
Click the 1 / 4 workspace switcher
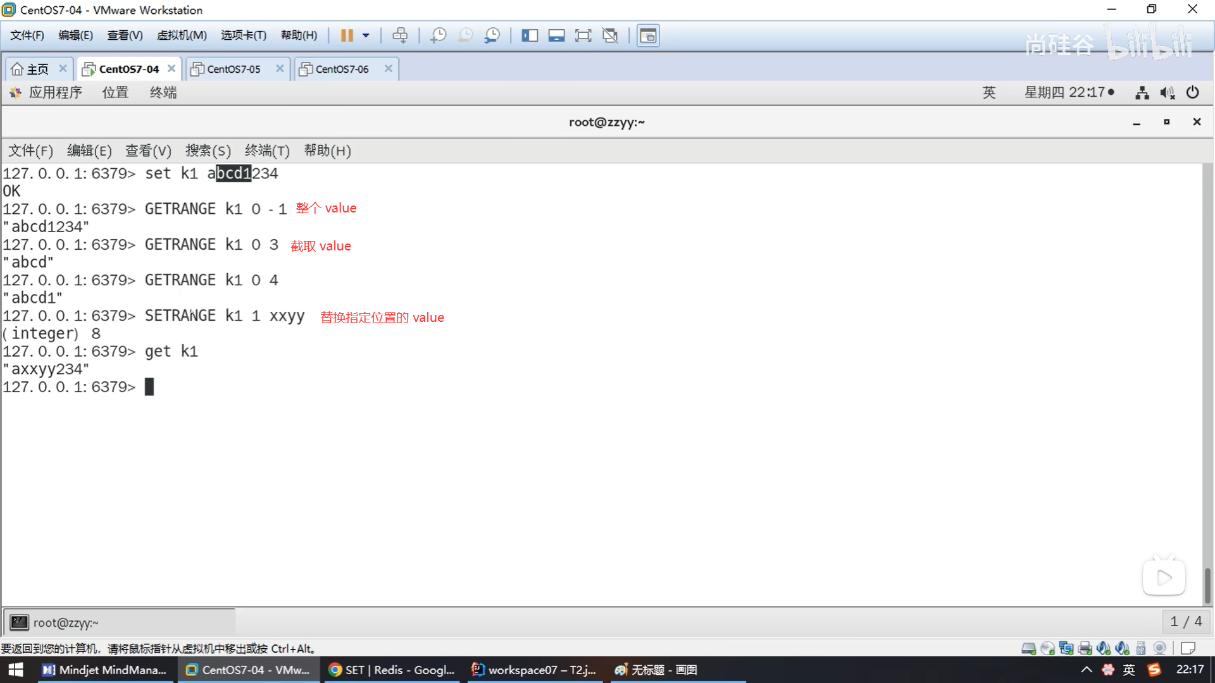tap(1186, 622)
